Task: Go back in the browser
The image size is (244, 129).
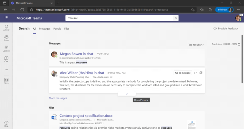Action: [x=5, y=9]
